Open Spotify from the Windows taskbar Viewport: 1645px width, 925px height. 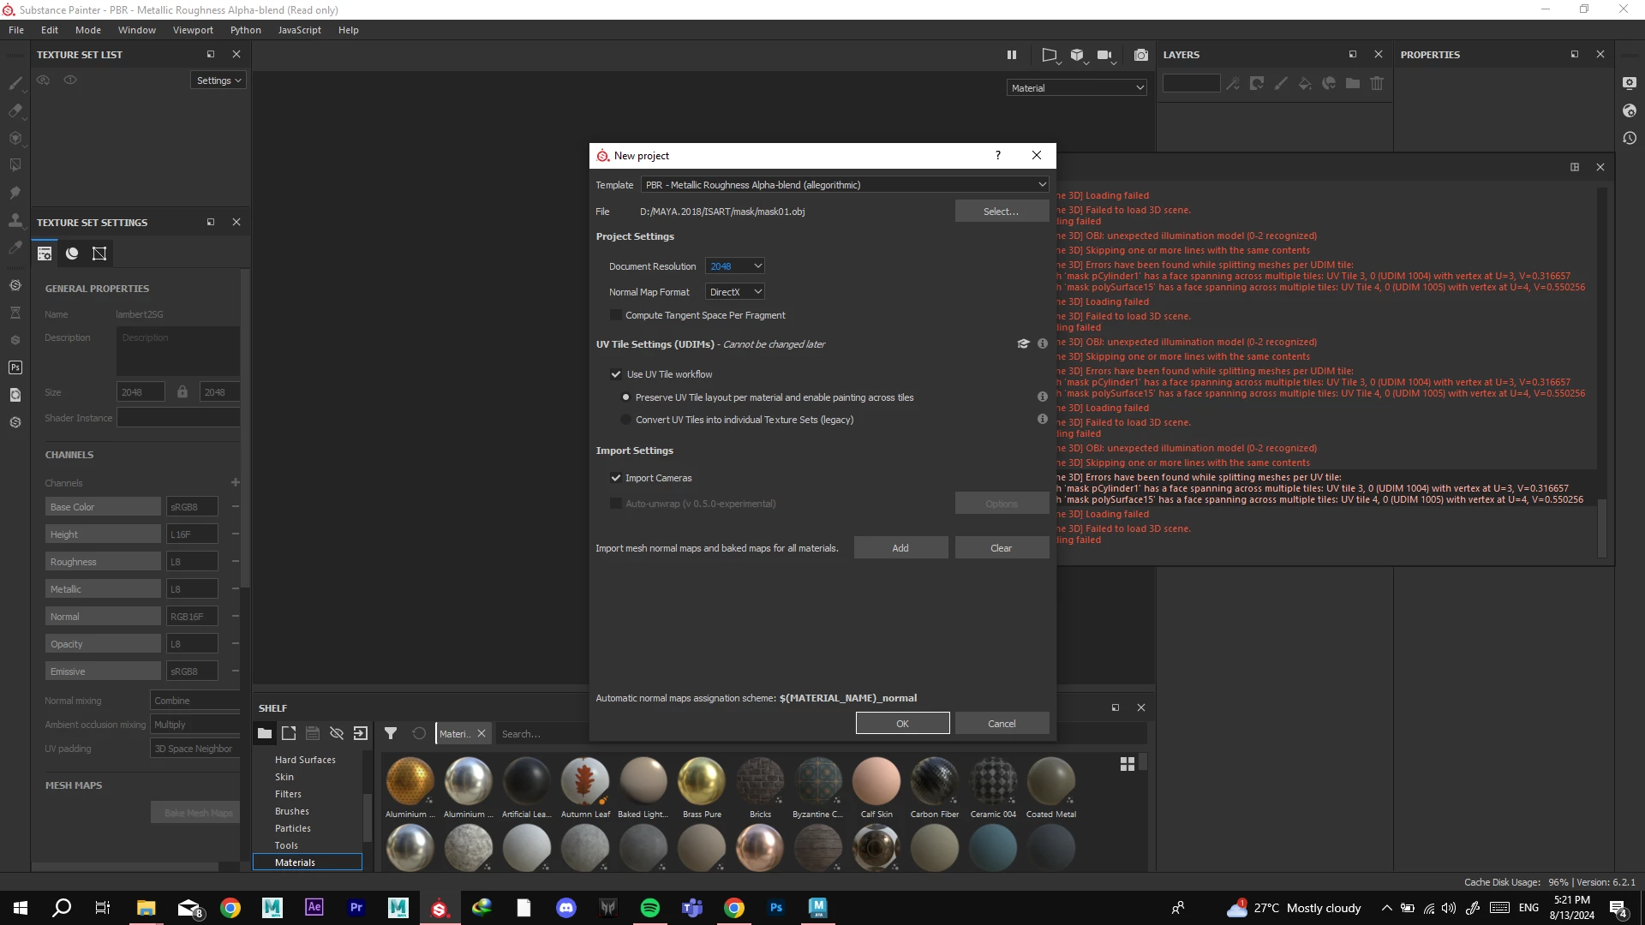650,908
